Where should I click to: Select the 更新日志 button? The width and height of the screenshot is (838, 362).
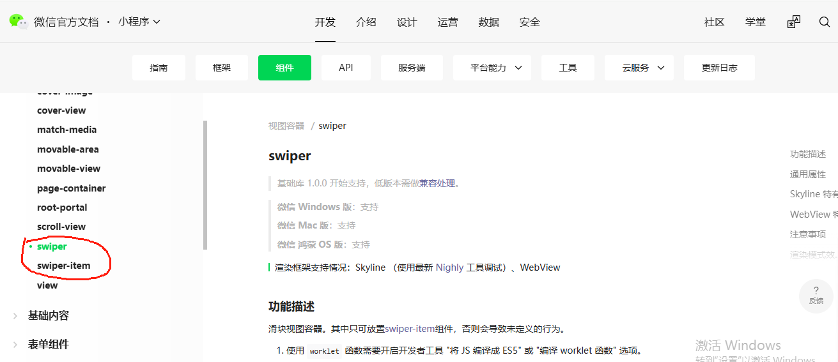coord(719,68)
